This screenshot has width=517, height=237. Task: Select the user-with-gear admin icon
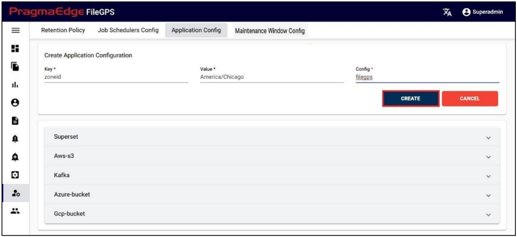[15, 194]
